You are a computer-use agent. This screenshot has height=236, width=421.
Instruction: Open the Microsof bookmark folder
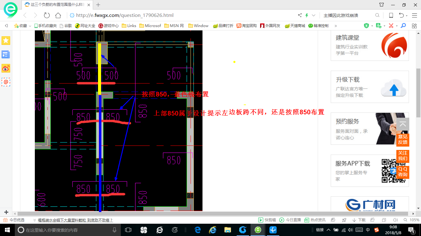tap(150, 26)
